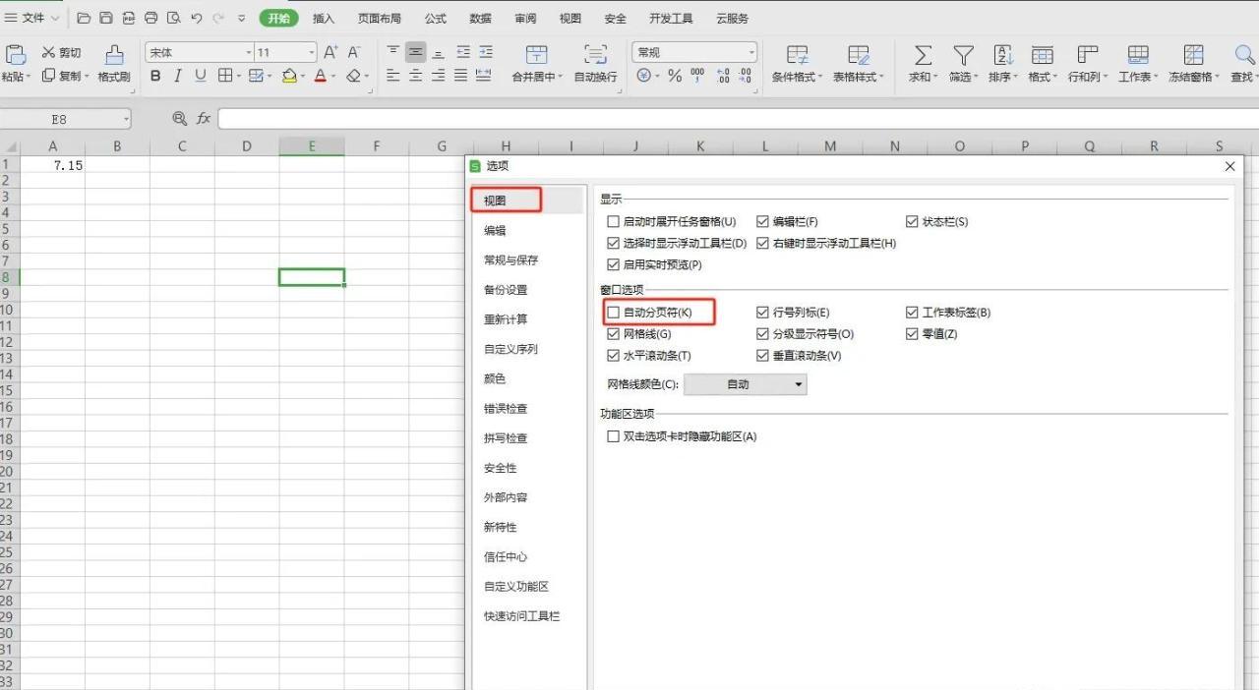Toggle 水平滚动条(T) checkbox
This screenshot has height=690, width=1259.
[614, 356]
